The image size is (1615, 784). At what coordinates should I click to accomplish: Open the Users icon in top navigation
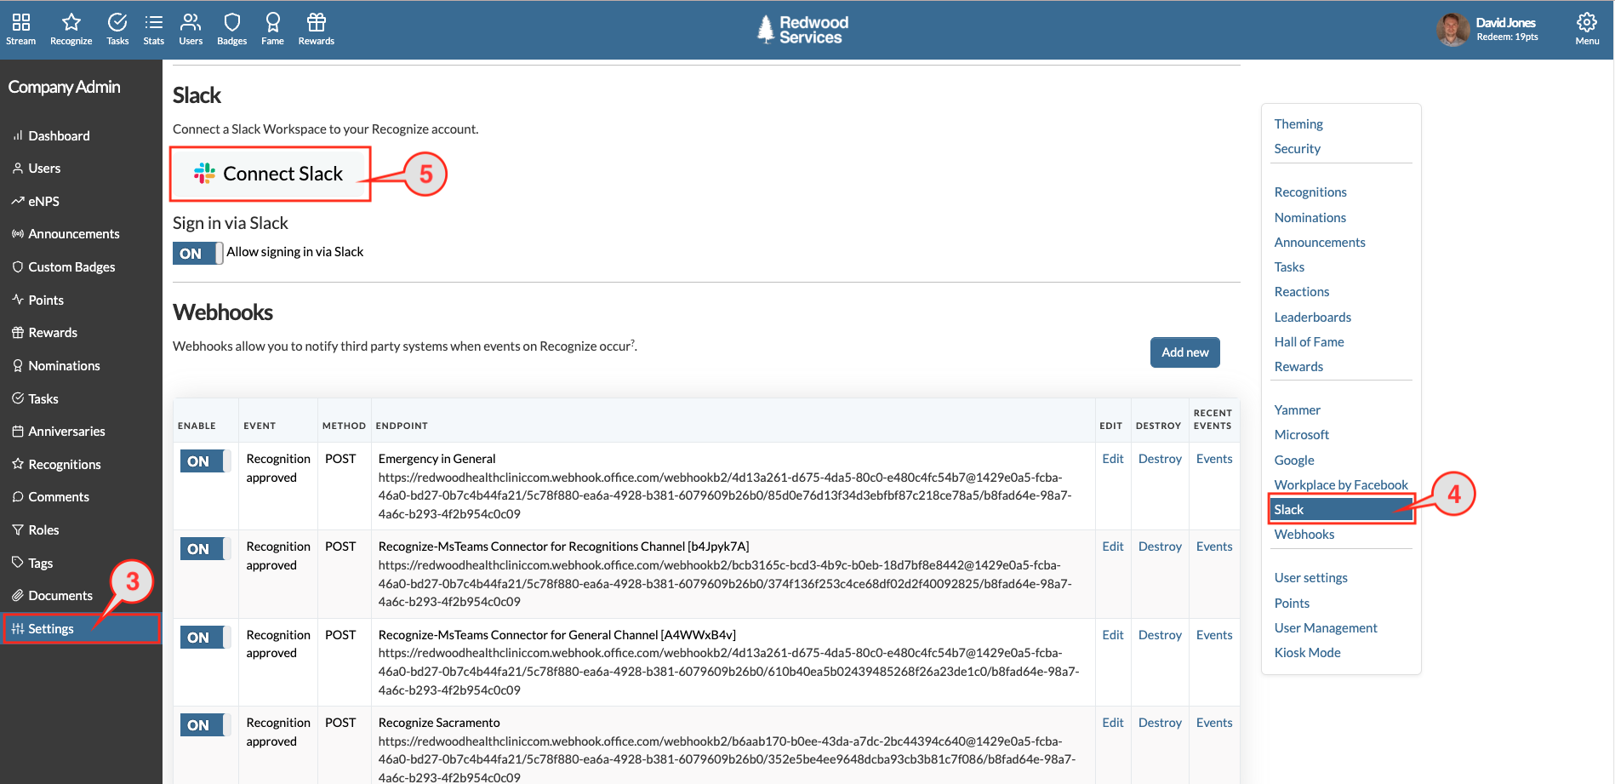(191, 29)
